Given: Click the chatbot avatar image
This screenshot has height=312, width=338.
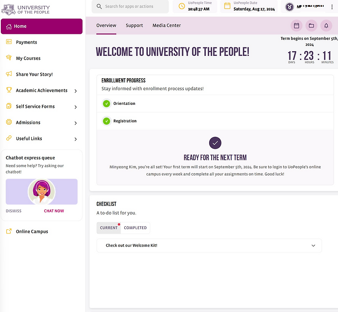Looking at the screenshot, I should (41, 192).
